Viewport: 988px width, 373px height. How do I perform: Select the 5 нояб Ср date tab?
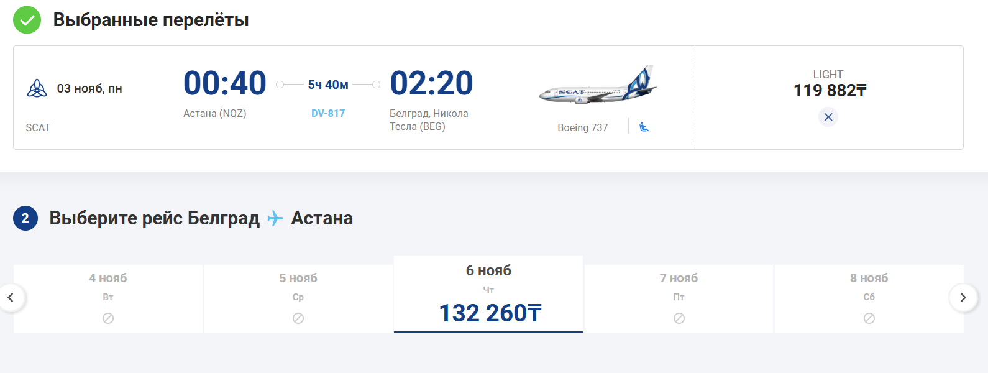[298, 299]
